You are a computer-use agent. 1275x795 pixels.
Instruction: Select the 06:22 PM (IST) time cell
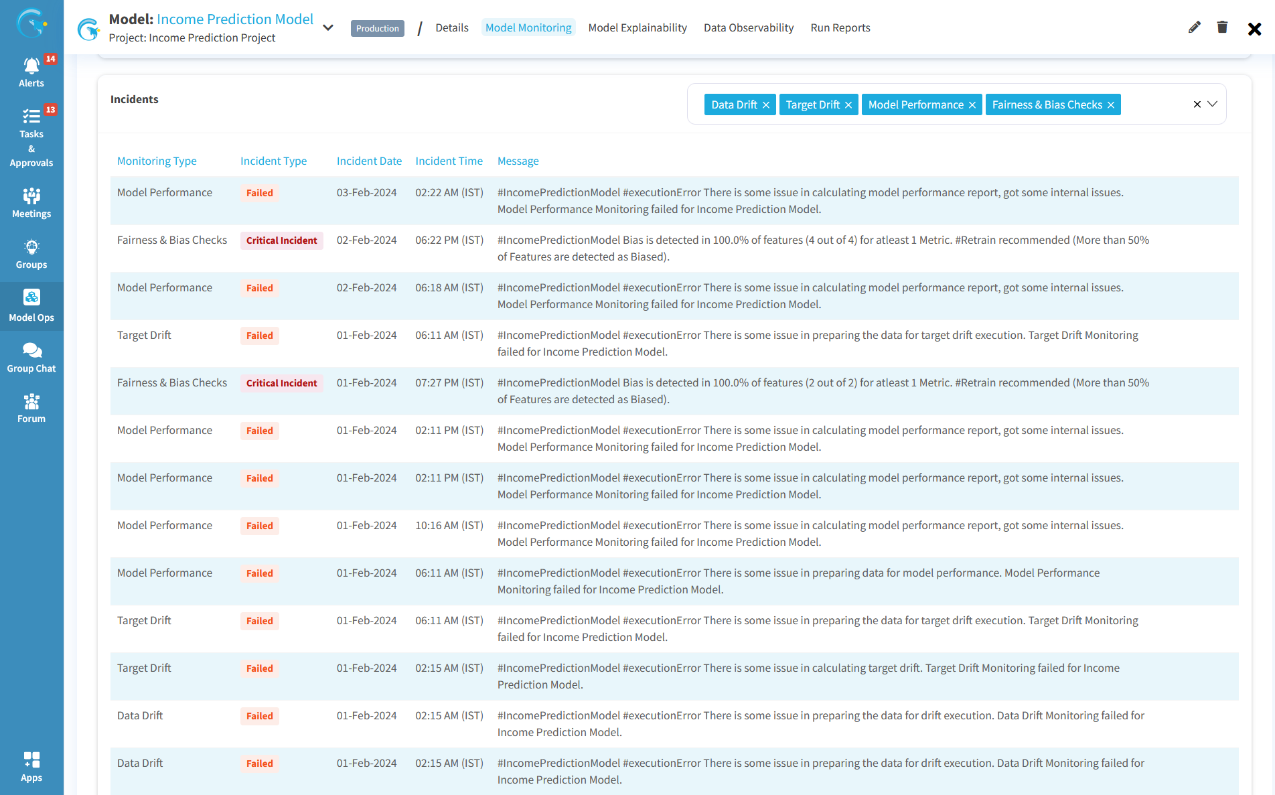[449, 240]
